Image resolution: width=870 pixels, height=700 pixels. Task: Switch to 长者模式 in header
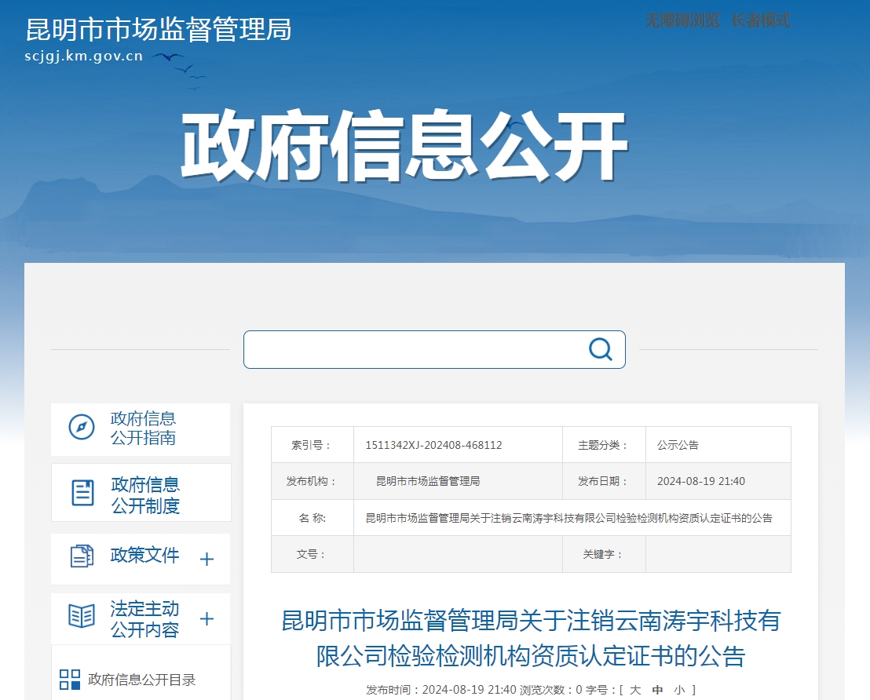pos(761,20)
